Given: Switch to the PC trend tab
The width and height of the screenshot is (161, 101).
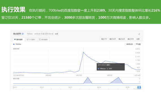Looking at the screenshot, I should (31, 40).
